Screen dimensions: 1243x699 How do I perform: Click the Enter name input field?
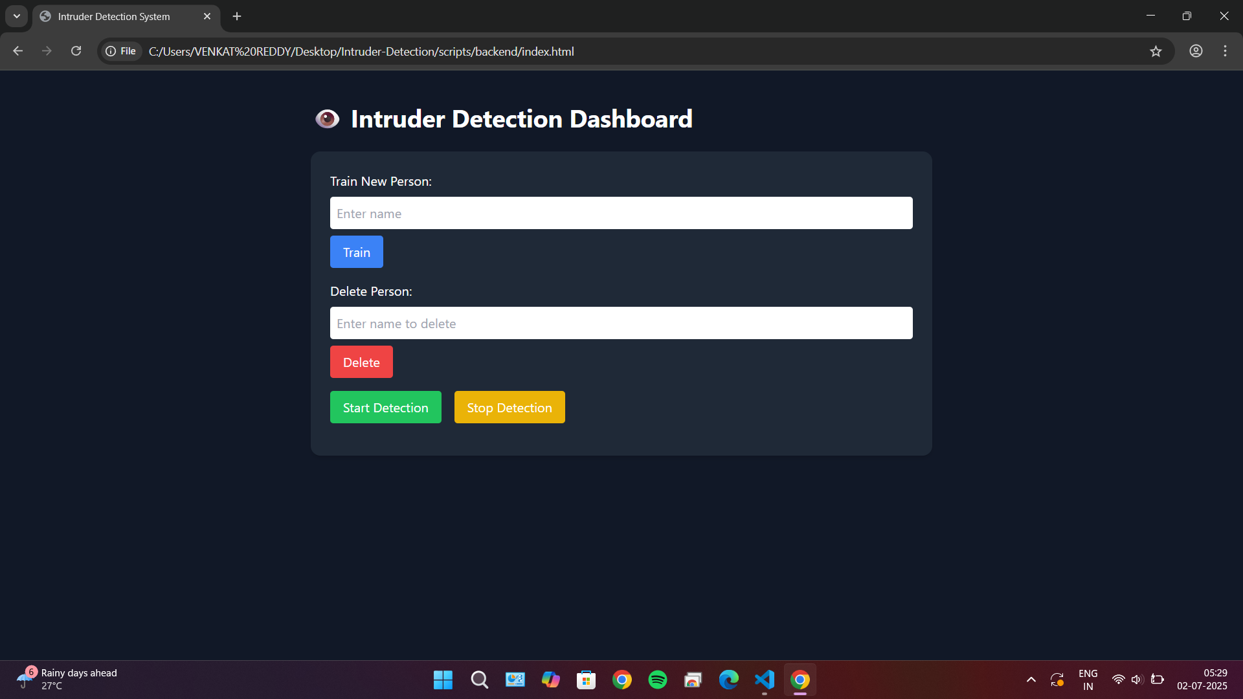[621, 213]
